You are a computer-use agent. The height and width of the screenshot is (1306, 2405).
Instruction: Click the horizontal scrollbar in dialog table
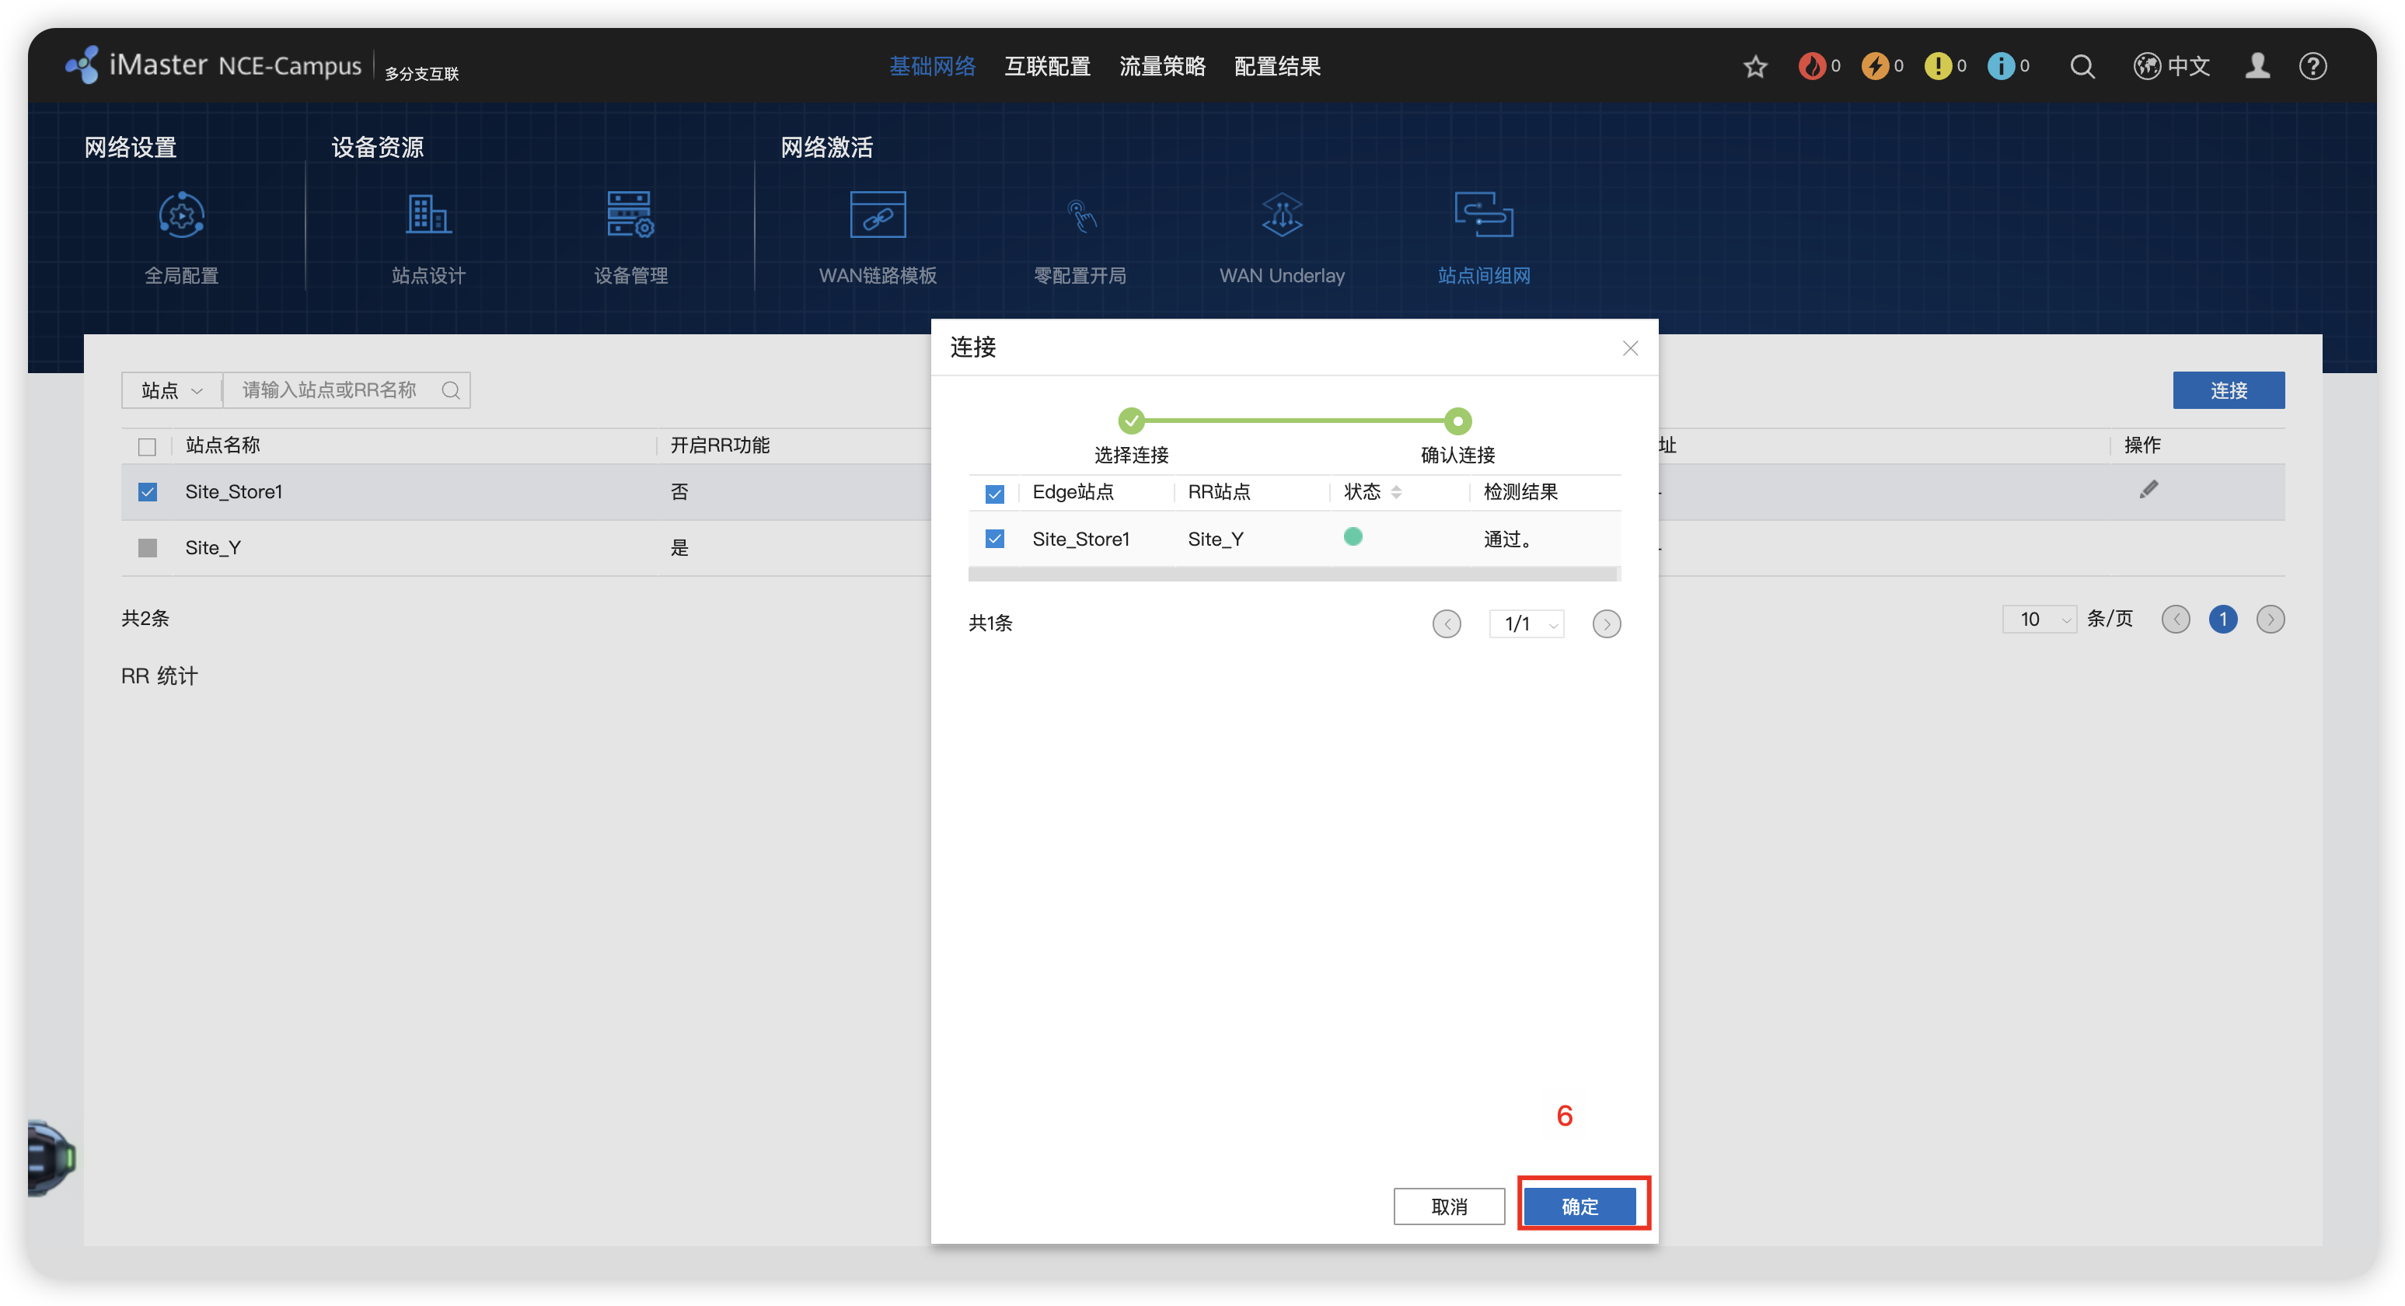1292,574
